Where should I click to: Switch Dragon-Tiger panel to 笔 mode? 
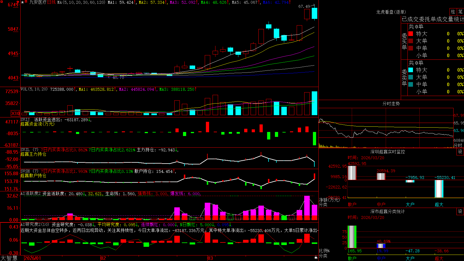pyautogui.click(x=460, y=12)
